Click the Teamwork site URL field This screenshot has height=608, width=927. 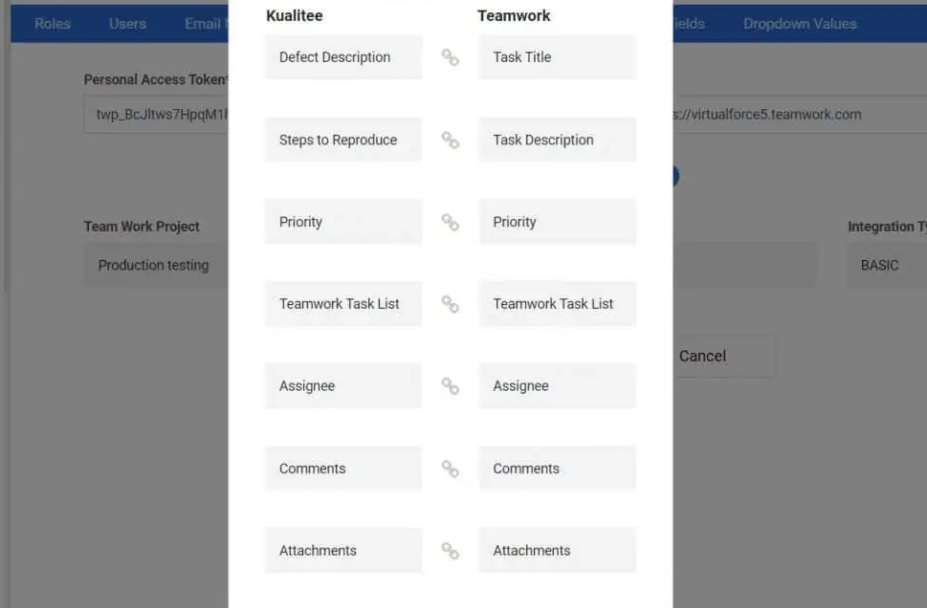click(784, 115)
